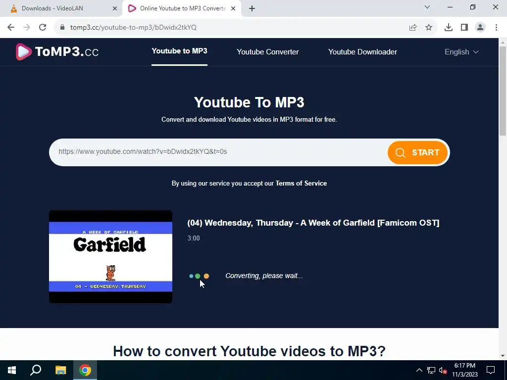This screenshot has width=507, height=380.
Task: Expand the English language dropdown
Action: (461, 52)
